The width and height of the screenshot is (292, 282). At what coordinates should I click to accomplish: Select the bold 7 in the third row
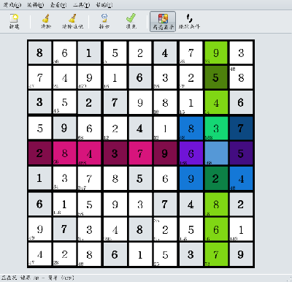tap(115, 102)
